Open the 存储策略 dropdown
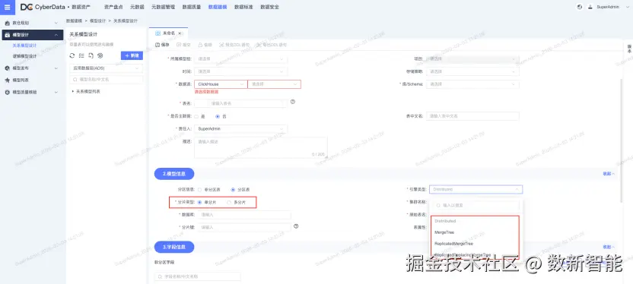Image resolution: width=633 pixels, height=284 pixels. point(472,71)
